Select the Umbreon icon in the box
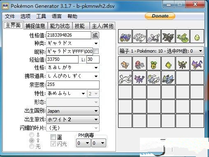Image resolution: width=209 pixels, height=157 pixels. [183, 63]
